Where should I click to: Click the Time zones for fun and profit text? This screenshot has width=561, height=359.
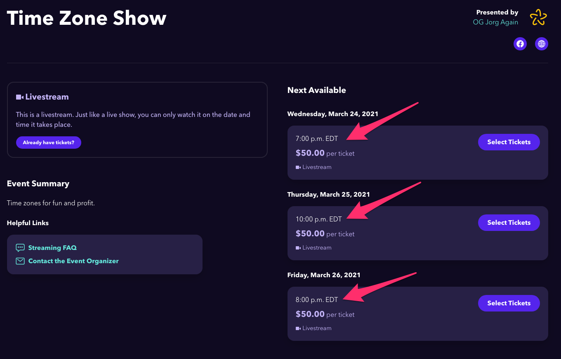[x=51, y=203]
